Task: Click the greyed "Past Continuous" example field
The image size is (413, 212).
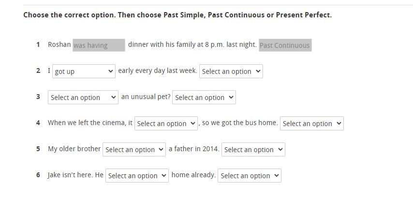Action: [x=285, y=45]
